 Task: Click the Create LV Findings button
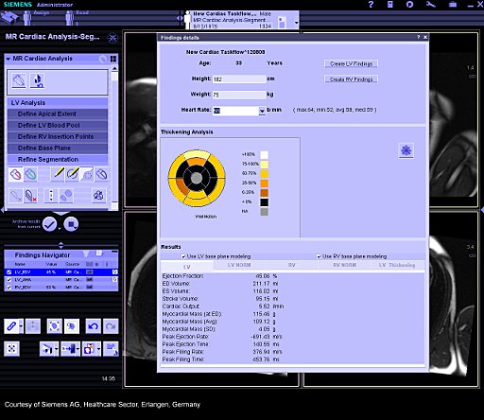(351, 64)
